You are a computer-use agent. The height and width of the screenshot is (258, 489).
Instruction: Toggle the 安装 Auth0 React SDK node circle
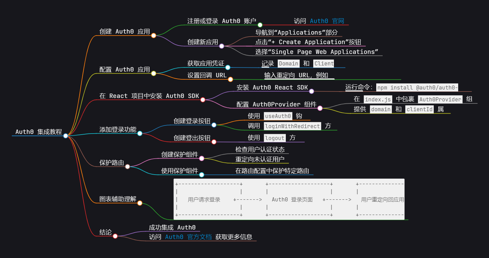click(312, 91)
